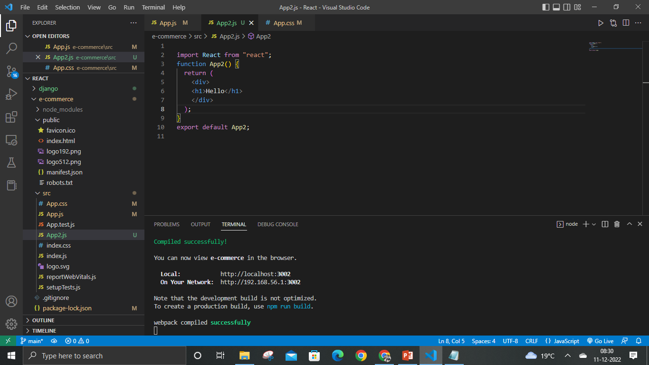The image size is (649, 365).
Task: Click the editor minimap
Action: point(615,46)
